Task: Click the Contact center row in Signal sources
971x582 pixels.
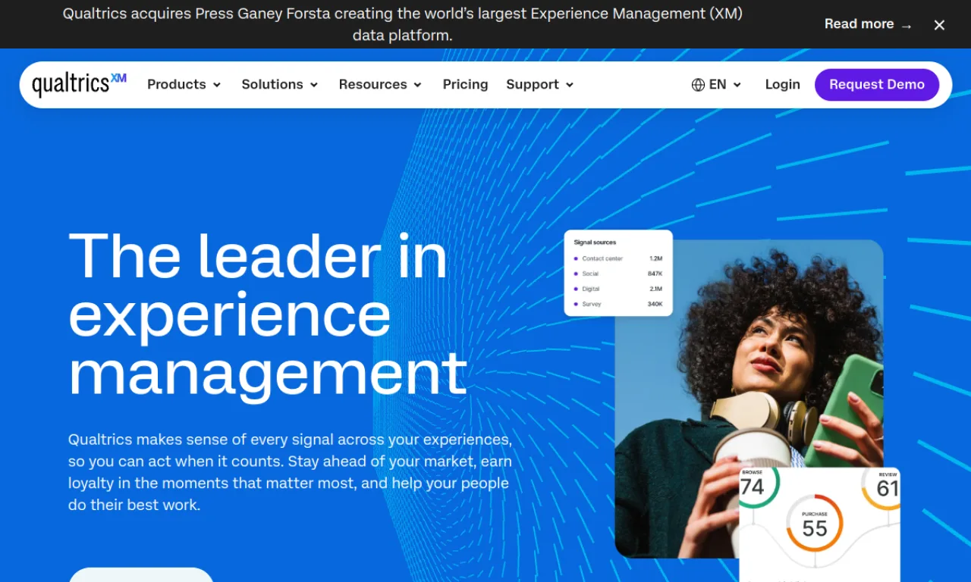Action: [x=618, y=258]
